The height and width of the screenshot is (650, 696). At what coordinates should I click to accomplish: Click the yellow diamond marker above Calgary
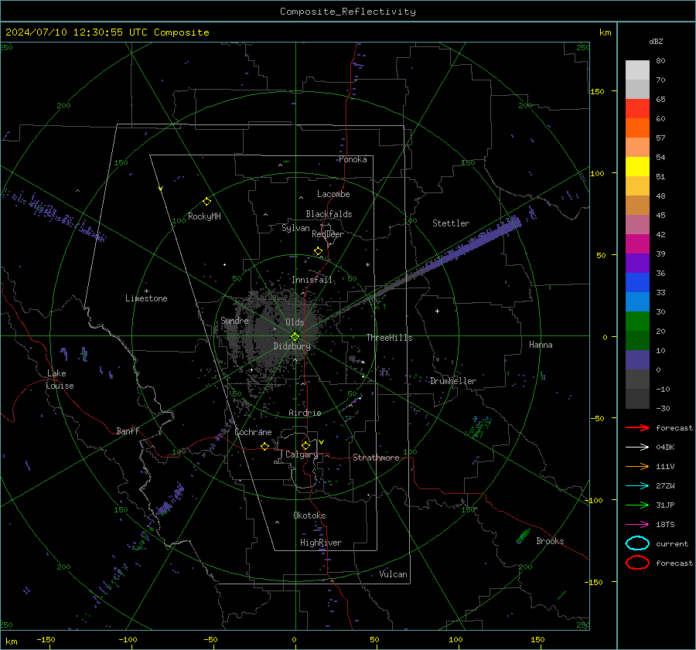pyautogui.click(x=305, y=445)
